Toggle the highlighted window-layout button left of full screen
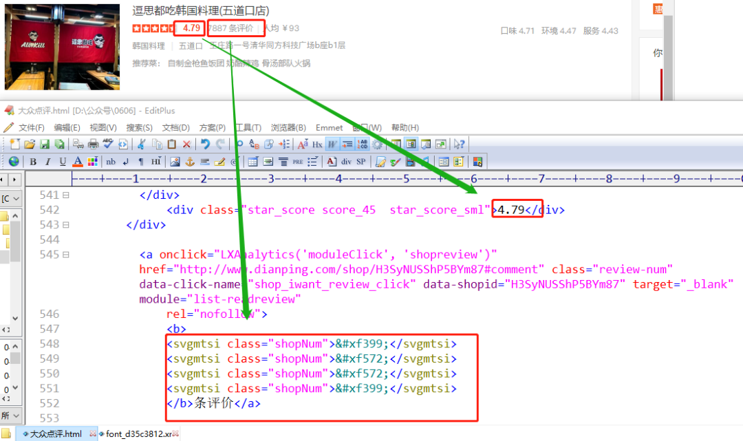The width and height of the screenshot is (743, 441). coord(411,144)
